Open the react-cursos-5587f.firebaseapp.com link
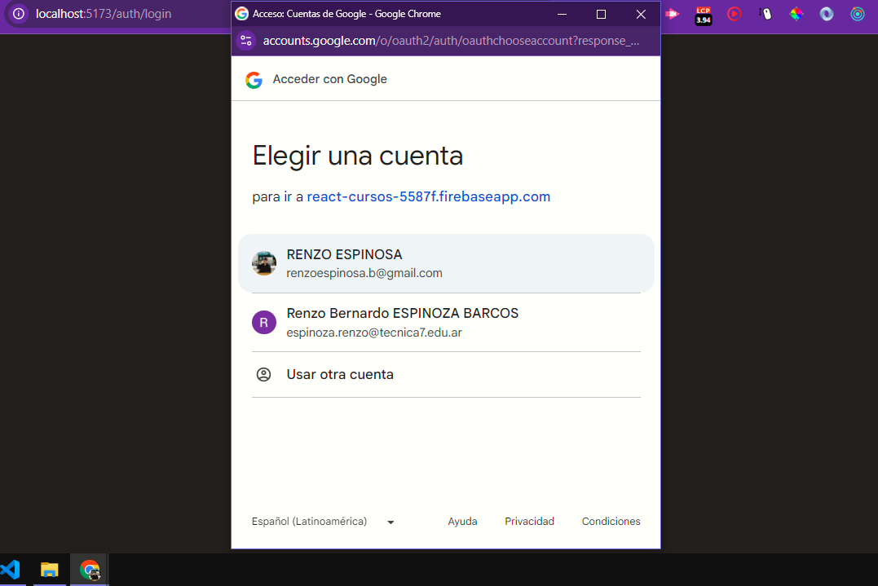Screen dimensions: 878x586 click(x=428, y=196)
